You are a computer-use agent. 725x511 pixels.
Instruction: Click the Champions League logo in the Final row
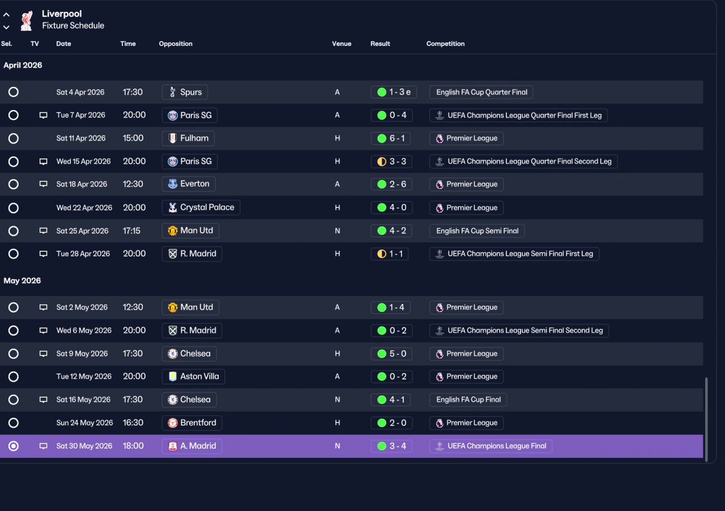440,446
